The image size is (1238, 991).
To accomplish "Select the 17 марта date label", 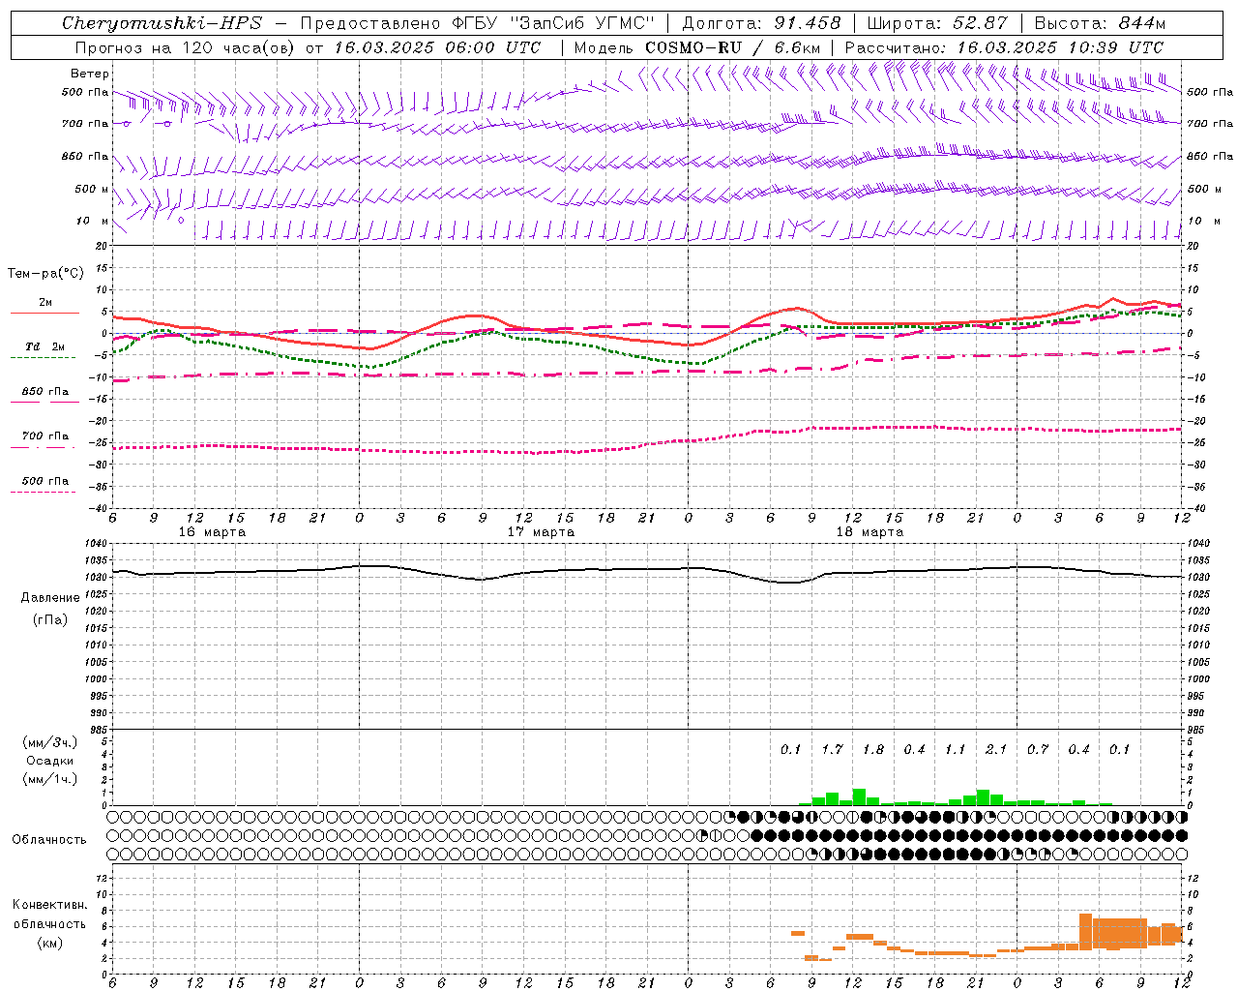I will (542, 532).
